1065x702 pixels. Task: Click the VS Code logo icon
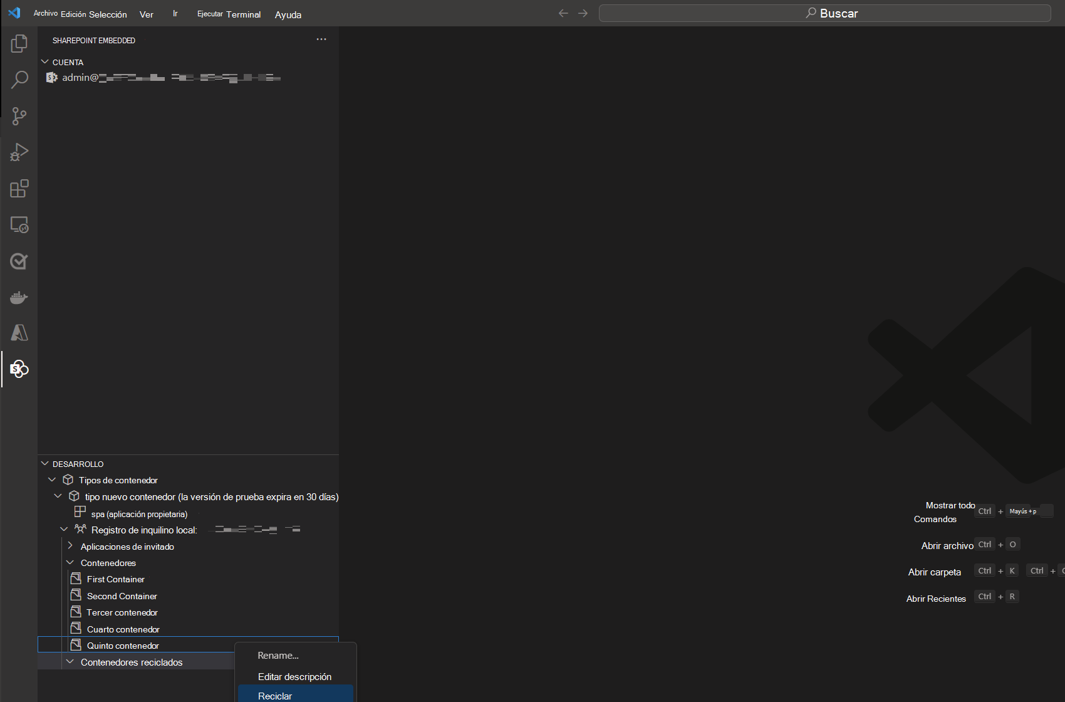[14, 13]
